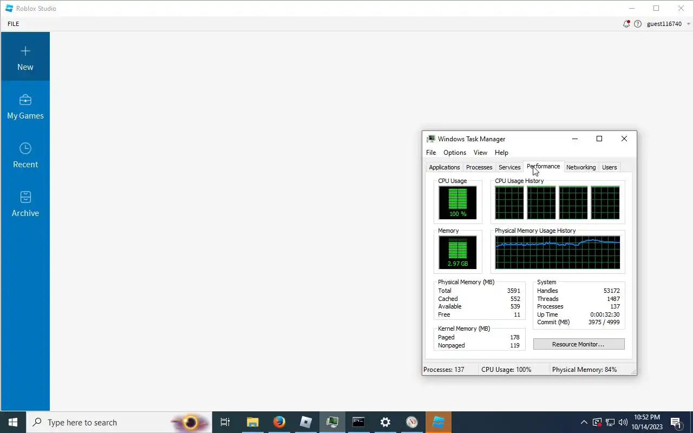Select the Performance tab

[x=544, y=167]
